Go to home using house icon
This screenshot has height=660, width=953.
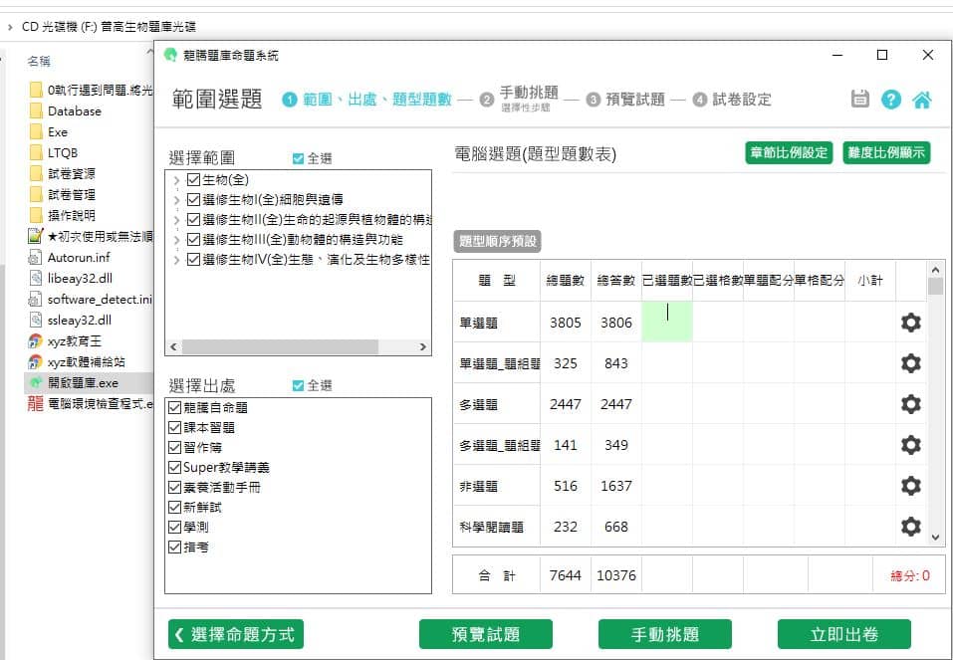[922, 99]
